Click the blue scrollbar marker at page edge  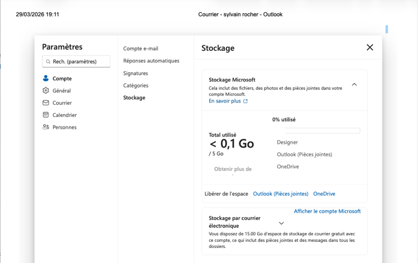click(x=387, y=29)
